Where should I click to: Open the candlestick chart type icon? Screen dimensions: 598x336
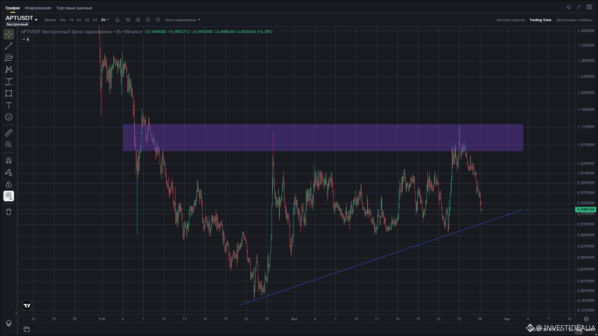128,20
